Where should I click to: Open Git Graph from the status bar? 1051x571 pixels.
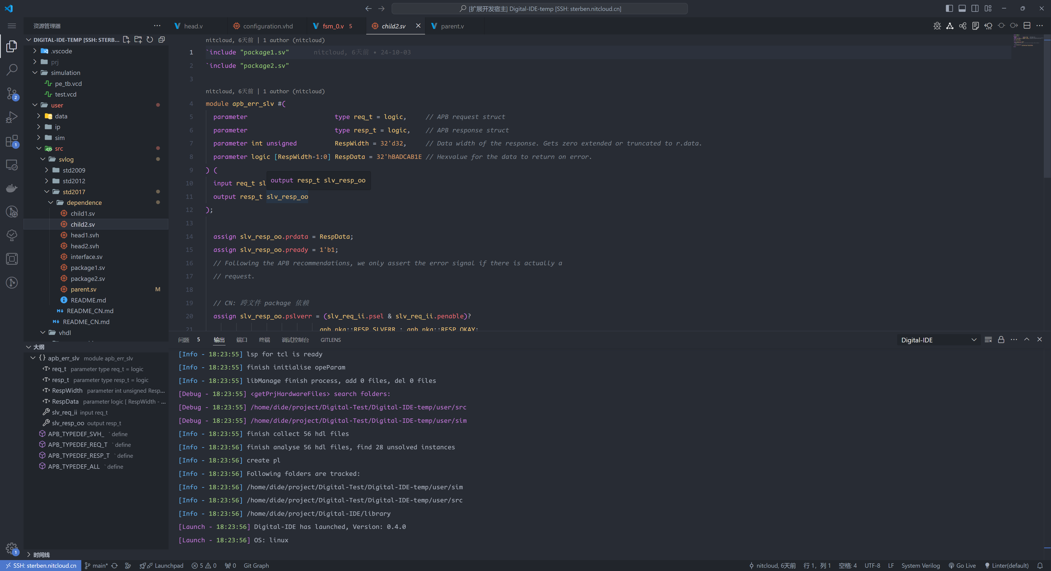[256, 565]
